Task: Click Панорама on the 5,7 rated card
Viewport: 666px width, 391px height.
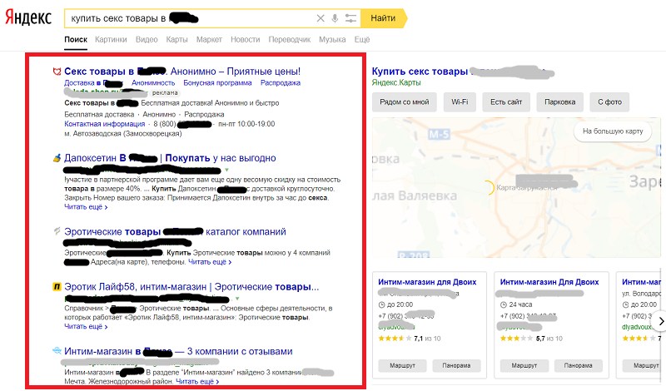Action: click(x=578, y=365)
